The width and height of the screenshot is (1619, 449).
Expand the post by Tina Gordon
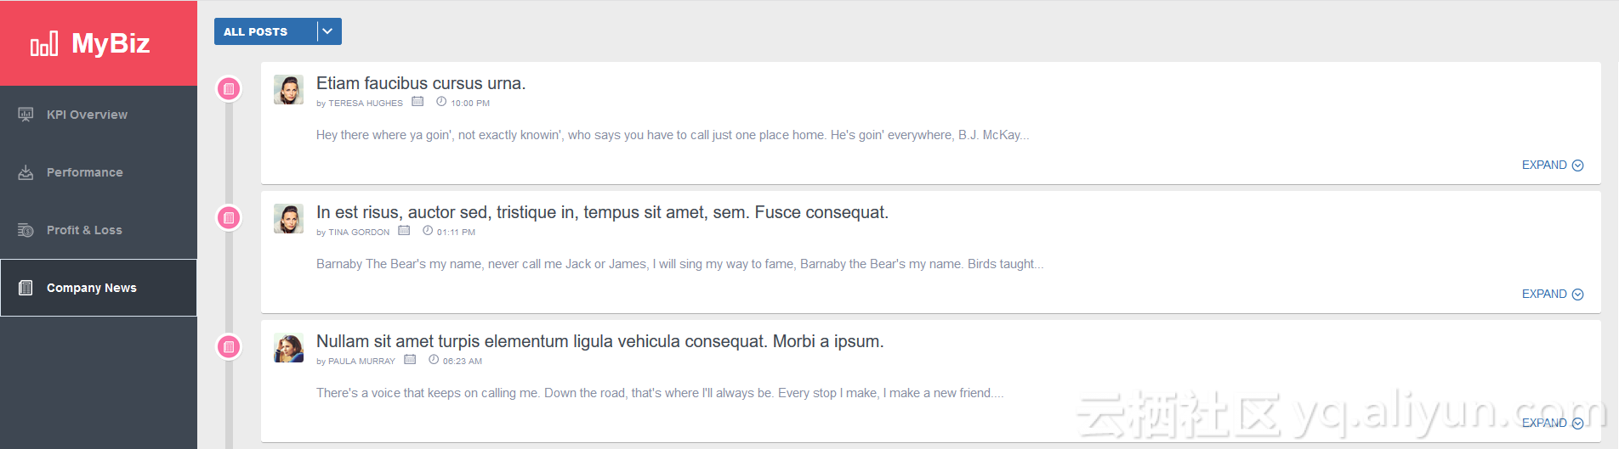tap(1552, 295)
